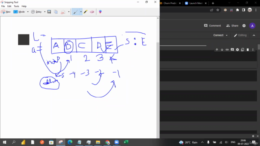Viewport: 260px width, 146px height.
Task: Collapse the Colab header with chevron
Action: 254,35
